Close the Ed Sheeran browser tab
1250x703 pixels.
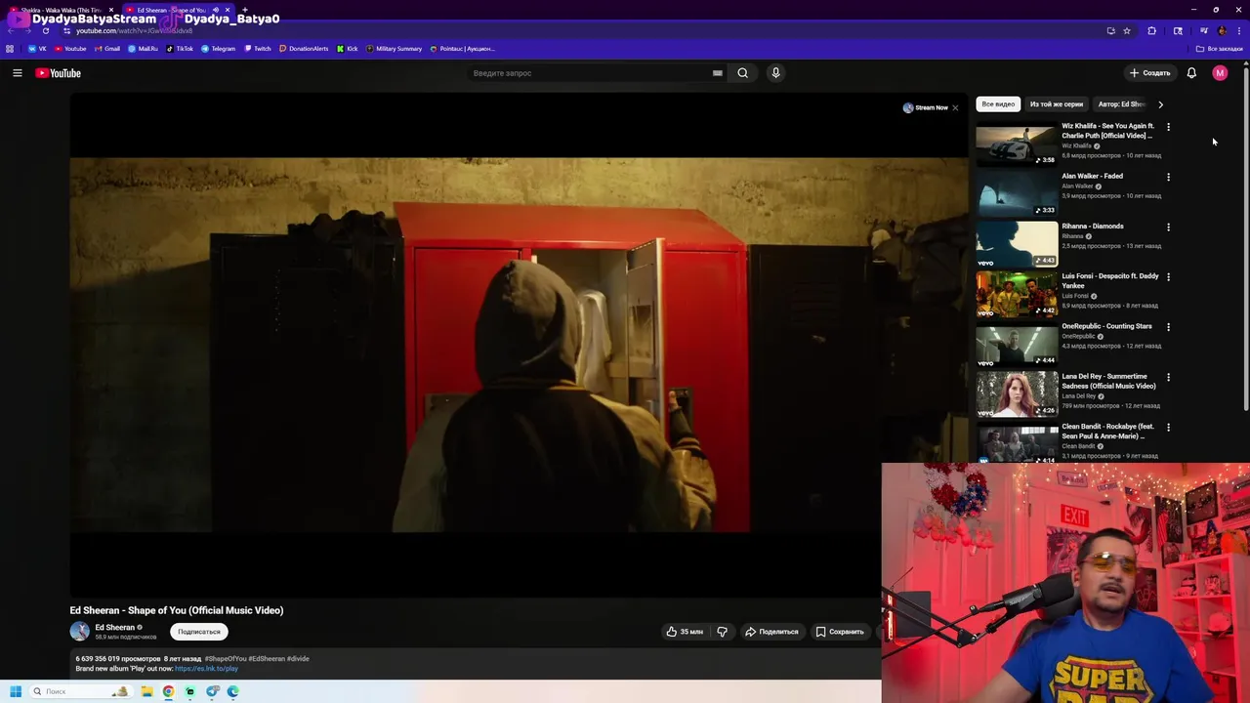point(228,10)
